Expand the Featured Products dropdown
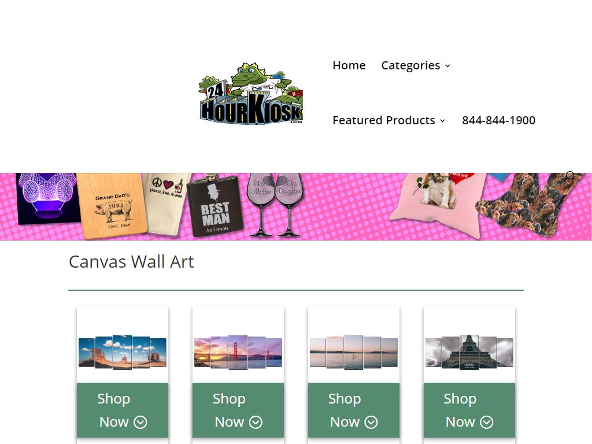 tap(389, 120)
